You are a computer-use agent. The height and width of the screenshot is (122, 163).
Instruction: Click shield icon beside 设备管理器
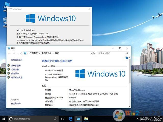click(9, 65)
